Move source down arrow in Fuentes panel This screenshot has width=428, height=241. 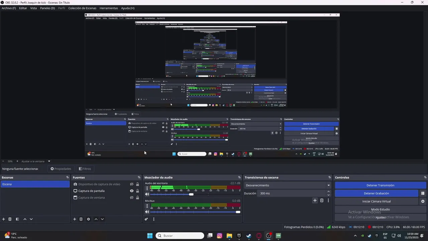102,219
